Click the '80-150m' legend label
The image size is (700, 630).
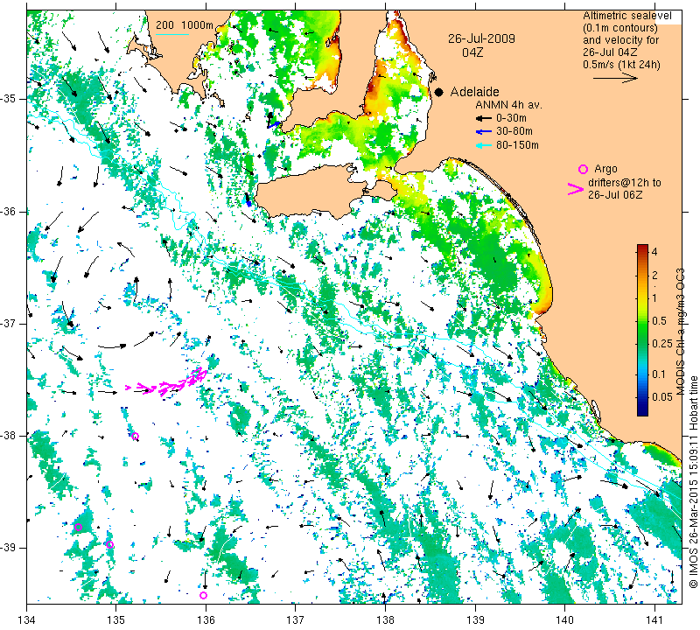pos(517,145)
